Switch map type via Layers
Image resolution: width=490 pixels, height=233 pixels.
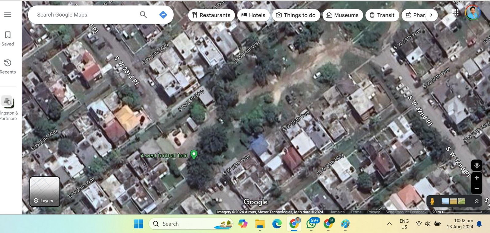click(x=45, y=192)
